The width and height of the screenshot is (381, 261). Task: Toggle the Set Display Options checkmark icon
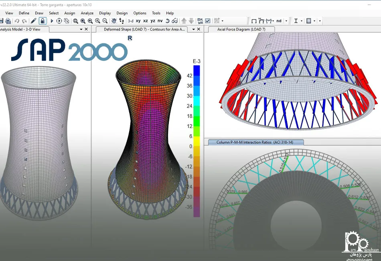[207, 21]
